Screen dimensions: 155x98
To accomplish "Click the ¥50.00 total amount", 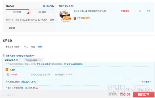I will [125, 94].
